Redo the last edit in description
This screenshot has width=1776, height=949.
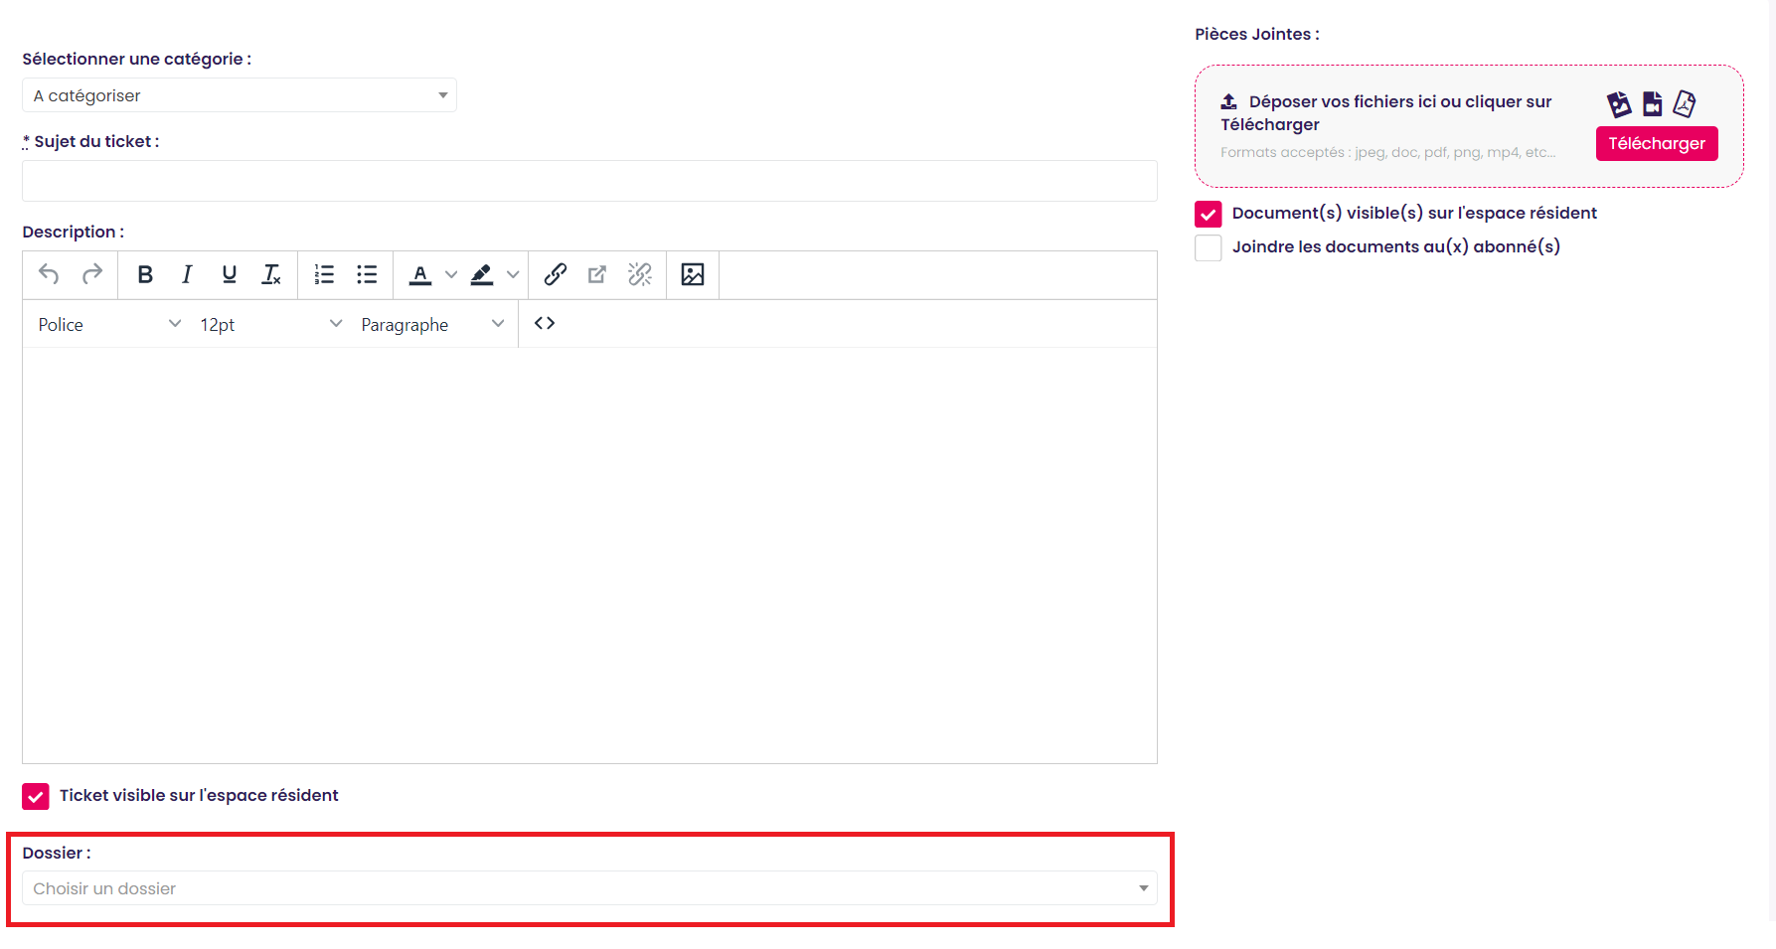pos(92,274)
